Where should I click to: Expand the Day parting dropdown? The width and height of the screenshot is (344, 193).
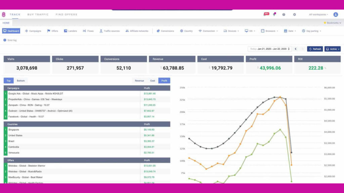point(311,31)
